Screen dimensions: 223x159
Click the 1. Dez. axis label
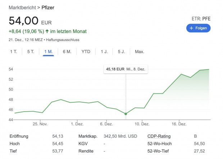tap(77, 124)
